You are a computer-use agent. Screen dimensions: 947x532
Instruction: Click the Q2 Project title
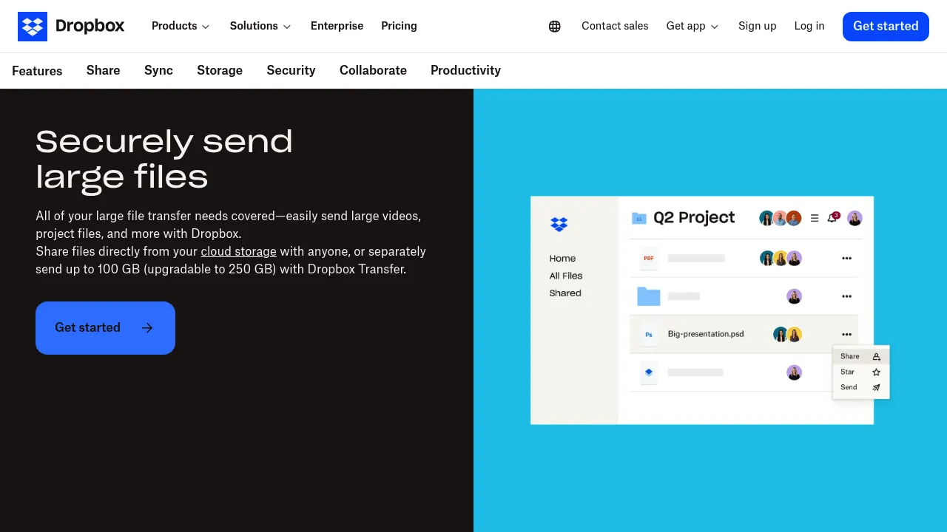click(694, 218)
